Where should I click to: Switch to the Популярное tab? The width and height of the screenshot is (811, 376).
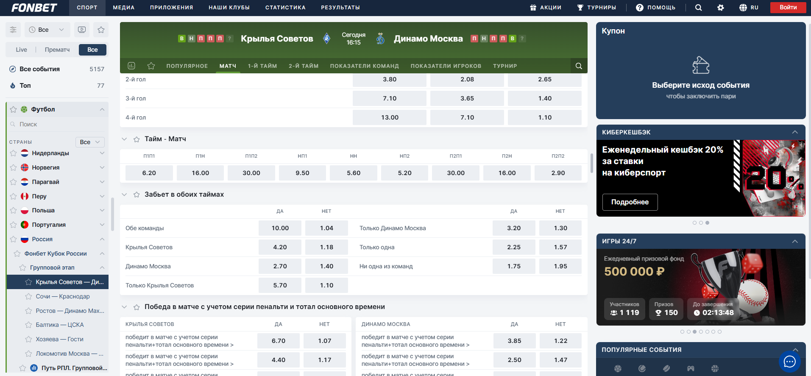[x=187, y=66]
